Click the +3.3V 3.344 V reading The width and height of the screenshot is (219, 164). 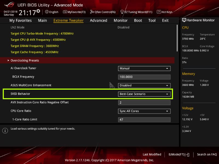pyautogui.click(x=186, y=131)
